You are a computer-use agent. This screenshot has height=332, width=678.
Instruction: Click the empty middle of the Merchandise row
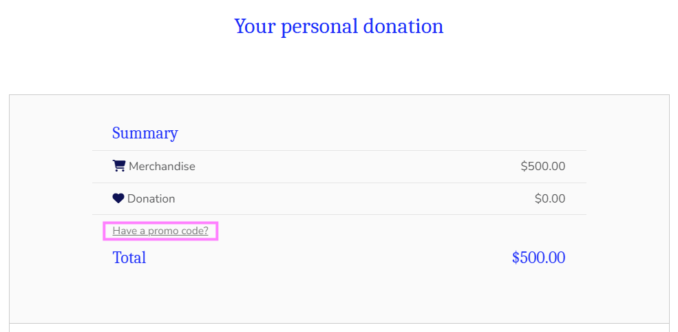tap(344, 167)
